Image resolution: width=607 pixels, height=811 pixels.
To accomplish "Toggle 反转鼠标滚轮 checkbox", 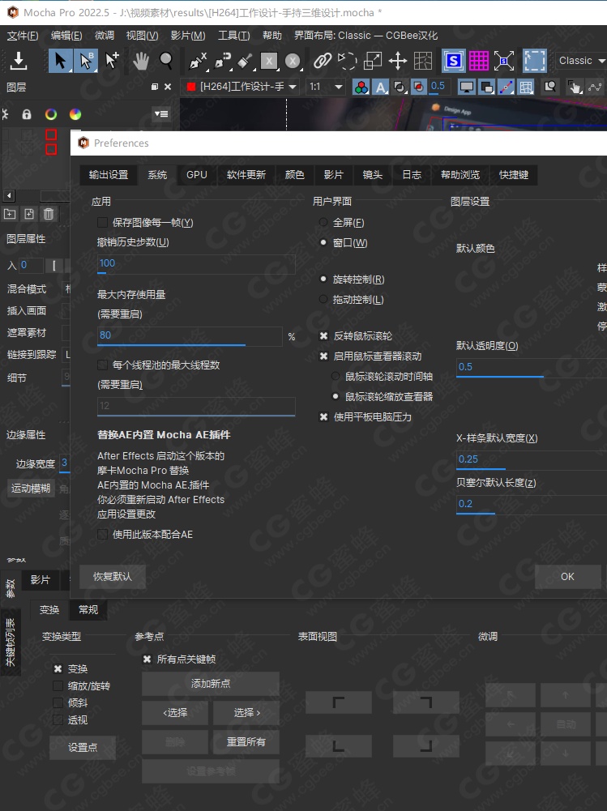I will [323, 336].
